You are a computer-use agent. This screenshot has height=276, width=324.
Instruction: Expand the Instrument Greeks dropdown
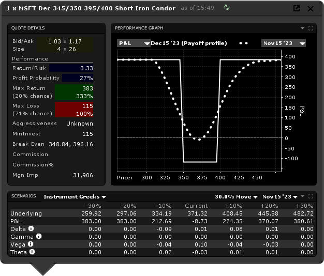click(75, 197)
